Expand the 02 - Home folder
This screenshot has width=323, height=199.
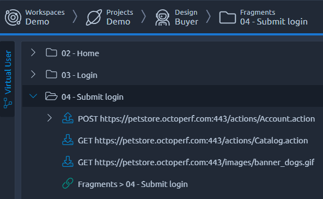[33, 52]
